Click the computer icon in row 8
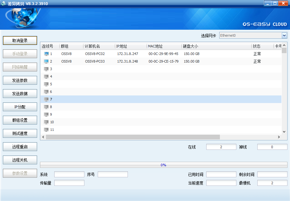The height and width of the screenshot is (201, 290). [x=46, y=107]
